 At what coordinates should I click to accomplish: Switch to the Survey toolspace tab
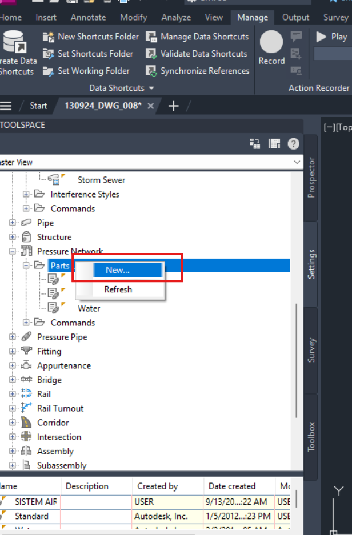[311, 350]
